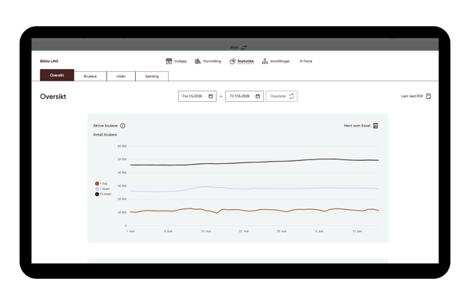Image resolution: width=470 pixels, height=305 pixels.
Task: Click the 60 000 axis value
Action: pyautogui.click(x=122, y=146)
